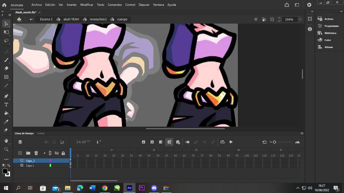Select the Paint Bucket tool
Viewport: 344px width, 193px height.
click(x=6, y=113)
